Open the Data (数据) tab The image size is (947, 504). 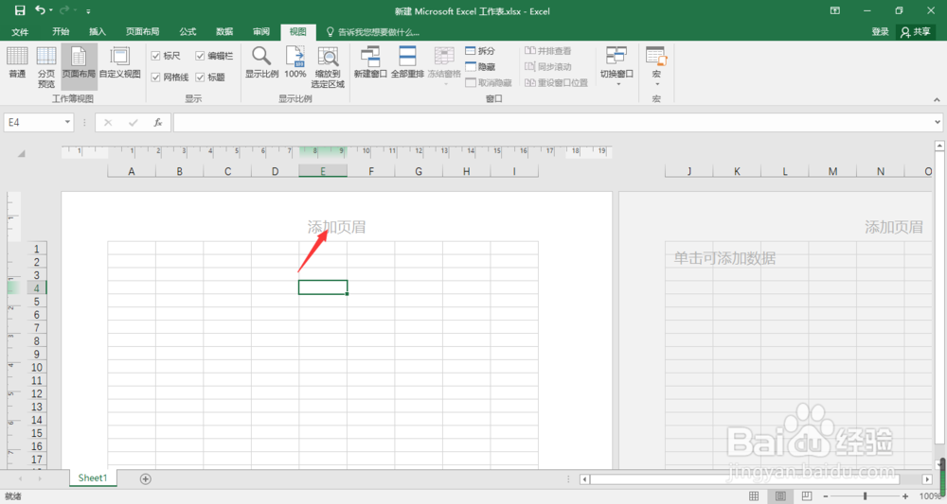pyautogui.click(x=224, y=32)
